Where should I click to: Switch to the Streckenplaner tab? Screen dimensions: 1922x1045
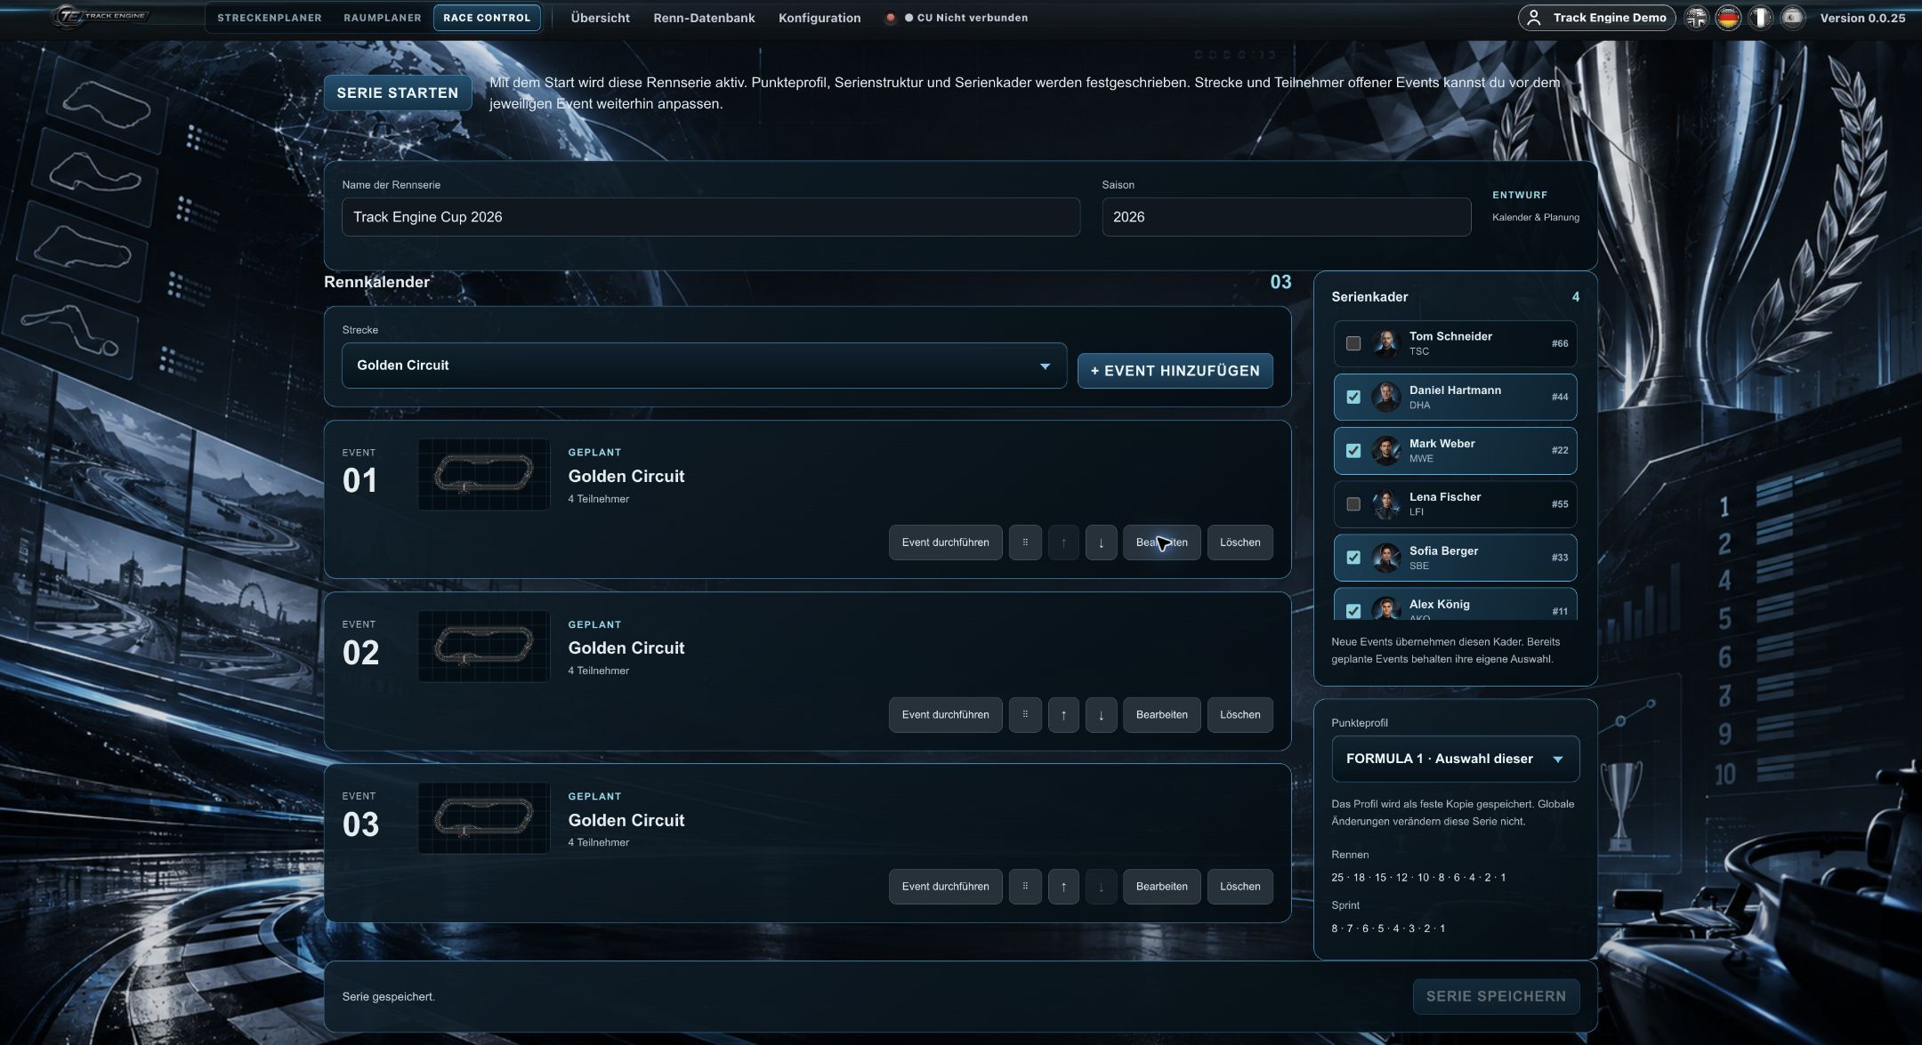[270, 18]
